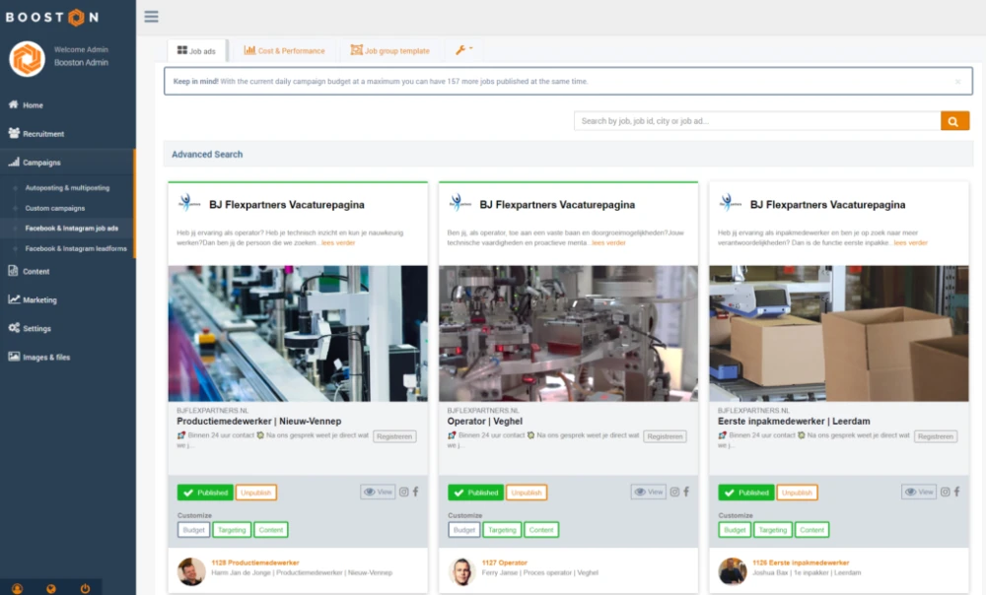Open the wrench tools dropdown tab
This screenshot has width=986, height=595.
click(x=462, y=50)
